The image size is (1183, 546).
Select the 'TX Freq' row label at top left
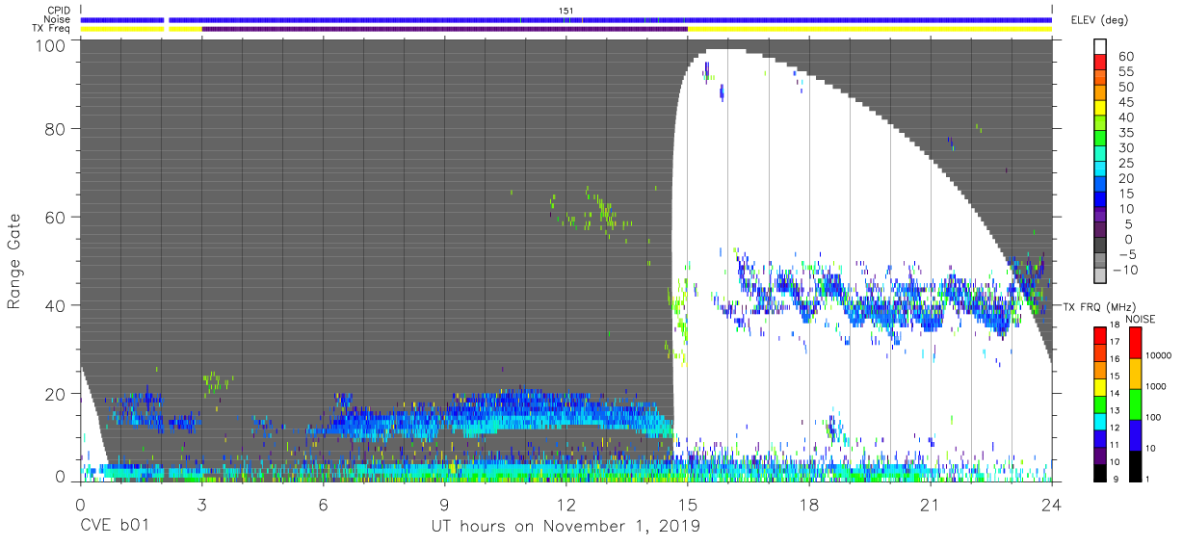(x=51, y=29)
